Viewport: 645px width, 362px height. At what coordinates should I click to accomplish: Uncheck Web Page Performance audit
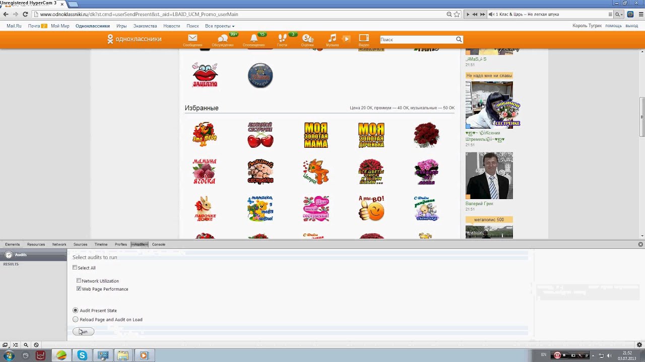[79, 289]
